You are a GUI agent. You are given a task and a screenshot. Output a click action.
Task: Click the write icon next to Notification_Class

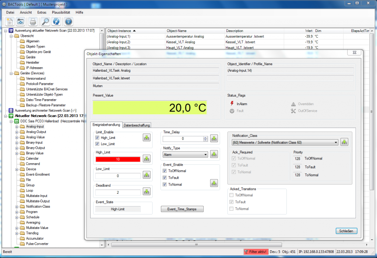coord(344,142)
